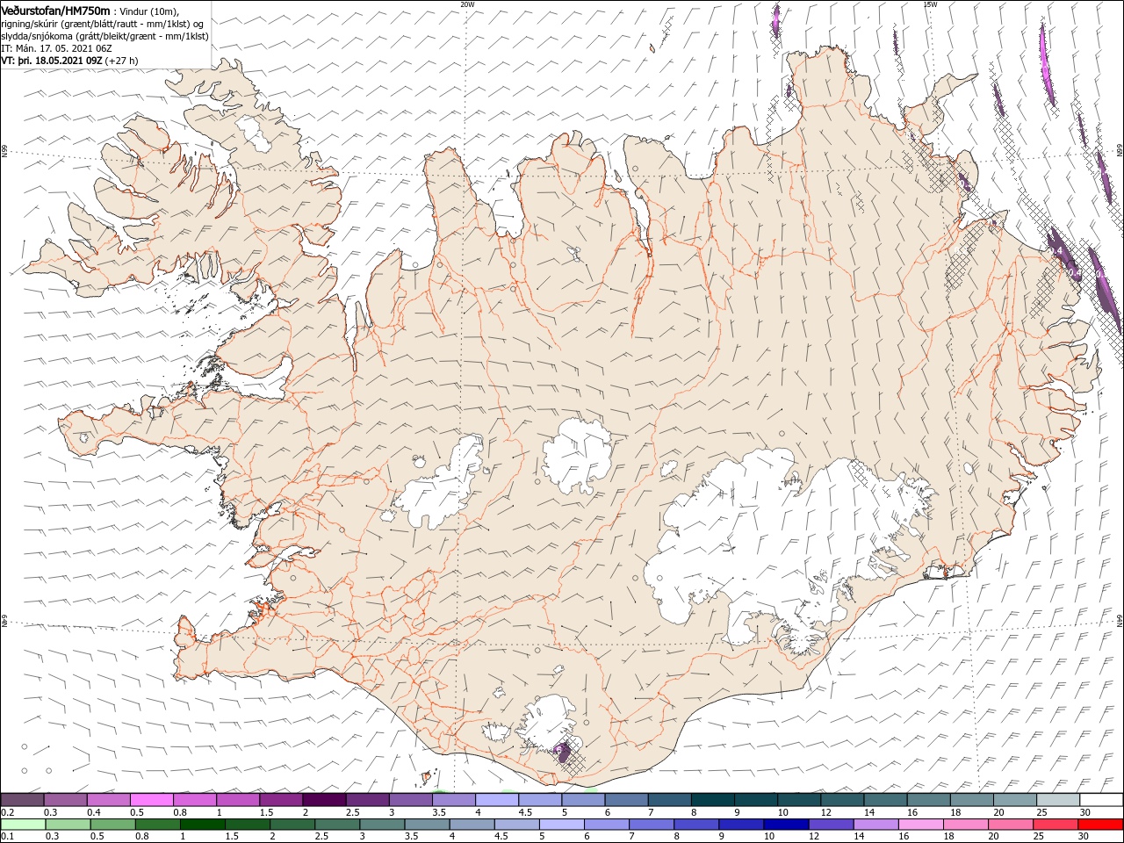
Task: Click the deep blue 10 swatch, lower legend row
Action: (786, 825)
